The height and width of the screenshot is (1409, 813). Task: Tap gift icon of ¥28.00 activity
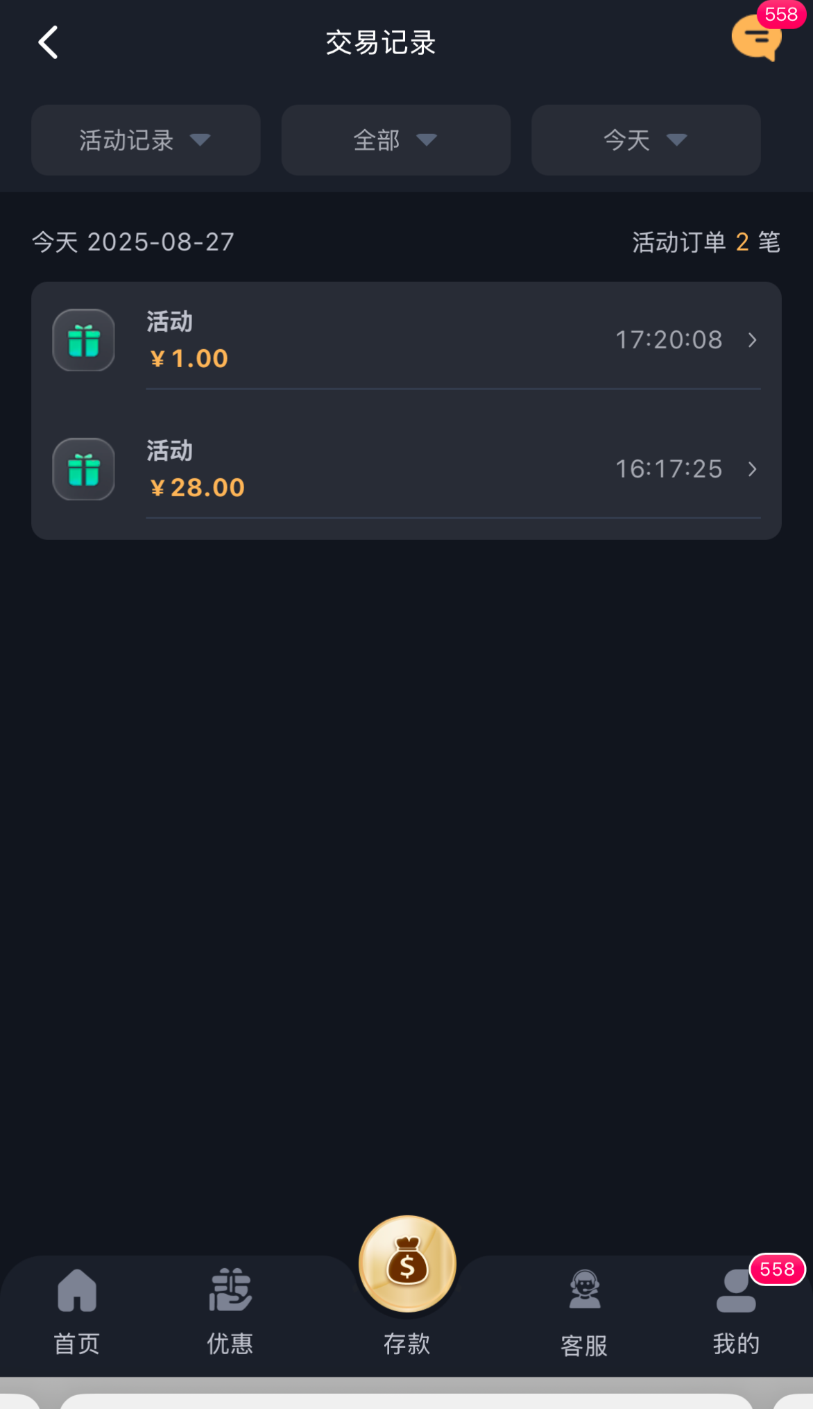(84, 469)
